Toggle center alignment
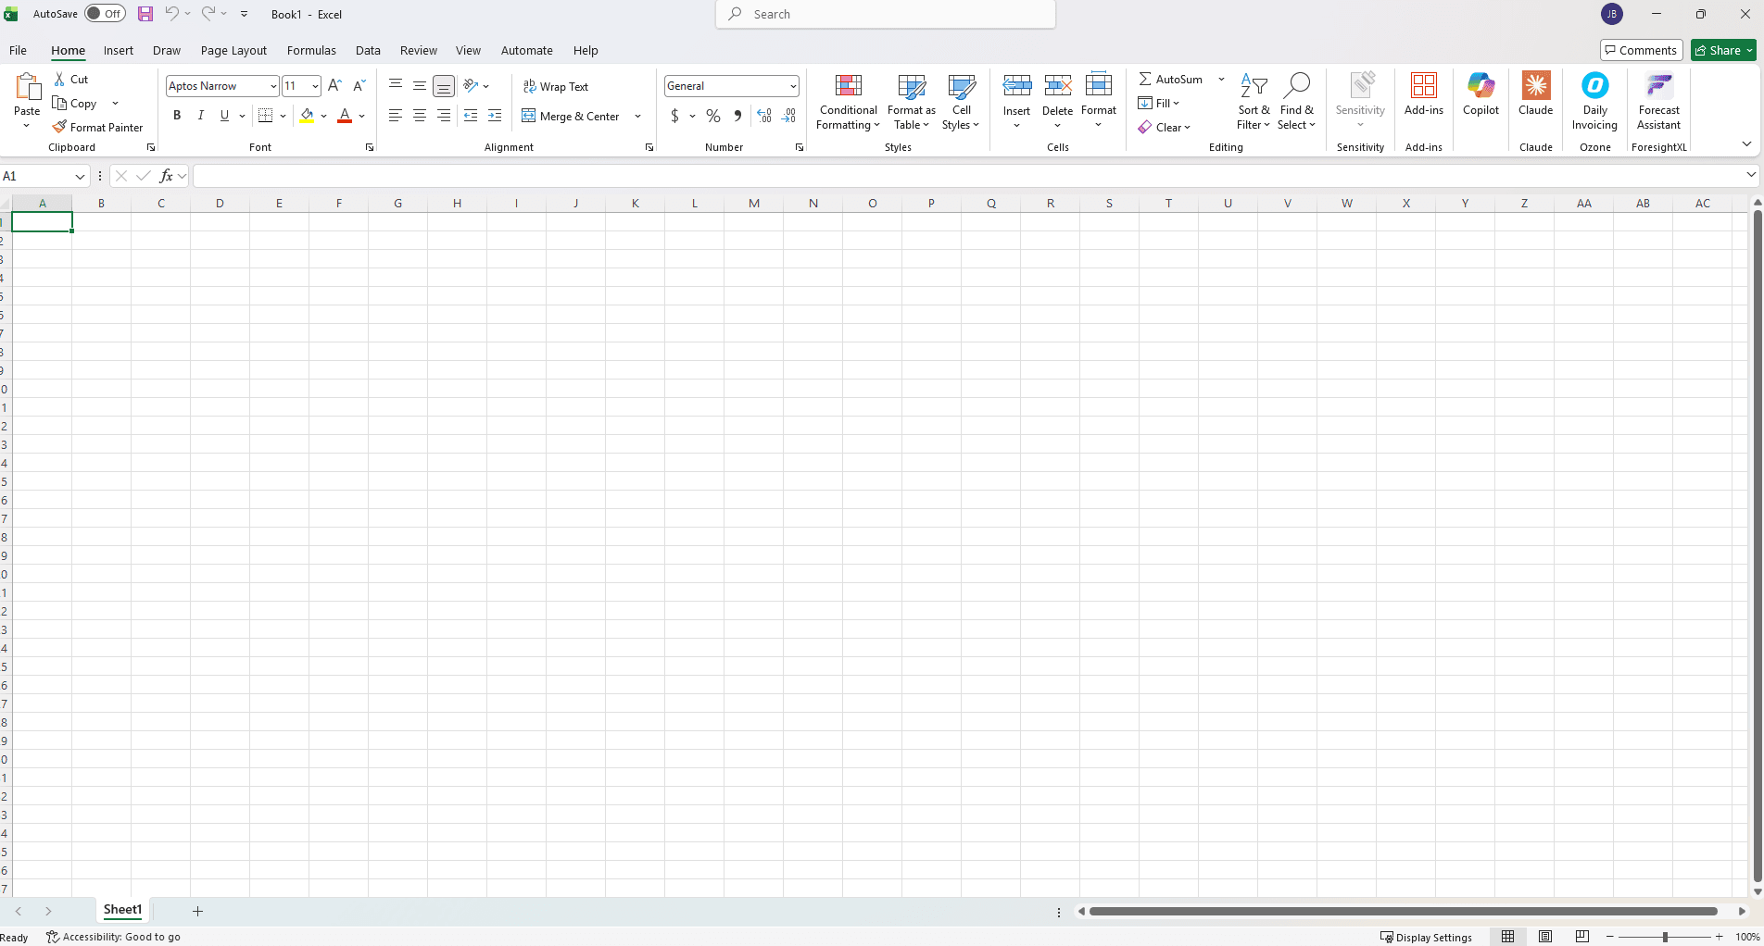This screenshot has height=946, width=1764. [419, 115]
